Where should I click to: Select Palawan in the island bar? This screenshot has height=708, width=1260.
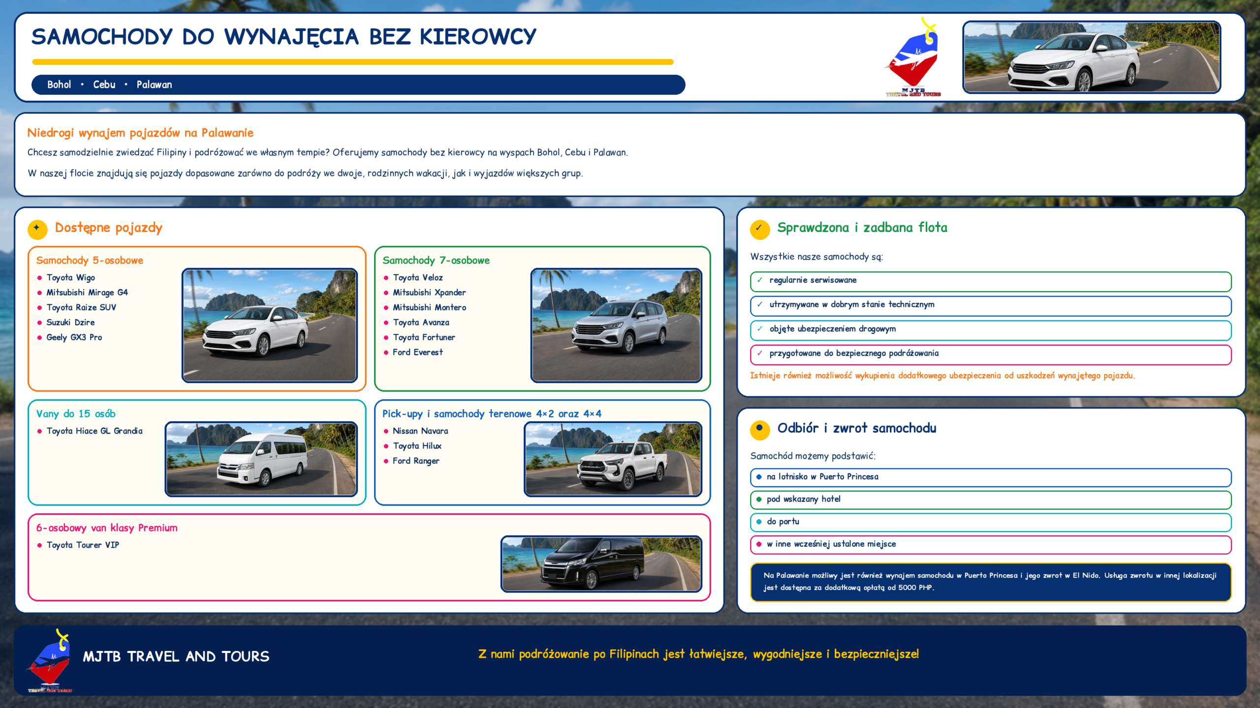(155, 85)
